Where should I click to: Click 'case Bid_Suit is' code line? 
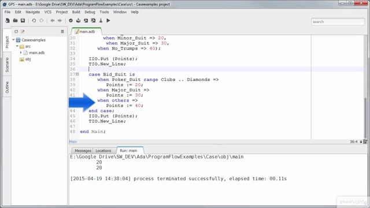pos(112,74)
